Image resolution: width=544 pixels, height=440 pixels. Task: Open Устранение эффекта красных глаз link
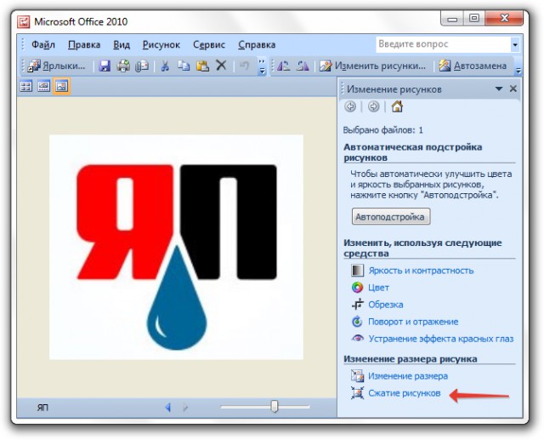[x=441, y=339]
